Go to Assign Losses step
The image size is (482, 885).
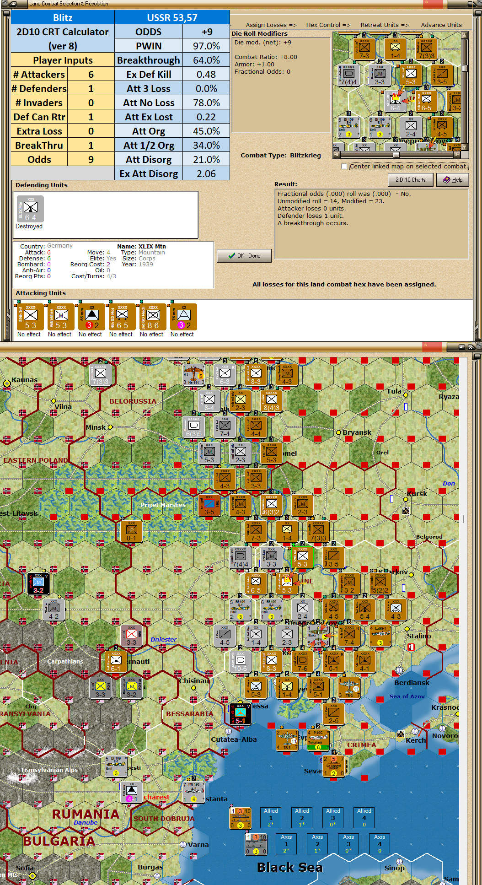coord(271,25)
